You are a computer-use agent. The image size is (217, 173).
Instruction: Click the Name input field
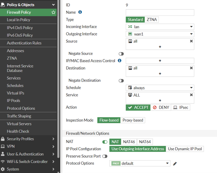(x=160, y=12)
